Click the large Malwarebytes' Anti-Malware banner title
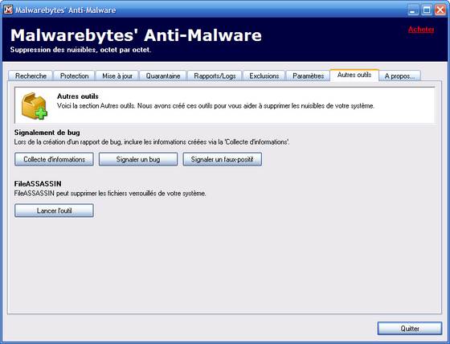The width and height of the screenshot is (450, 344). pyautogui.click(x=136, y=35)
